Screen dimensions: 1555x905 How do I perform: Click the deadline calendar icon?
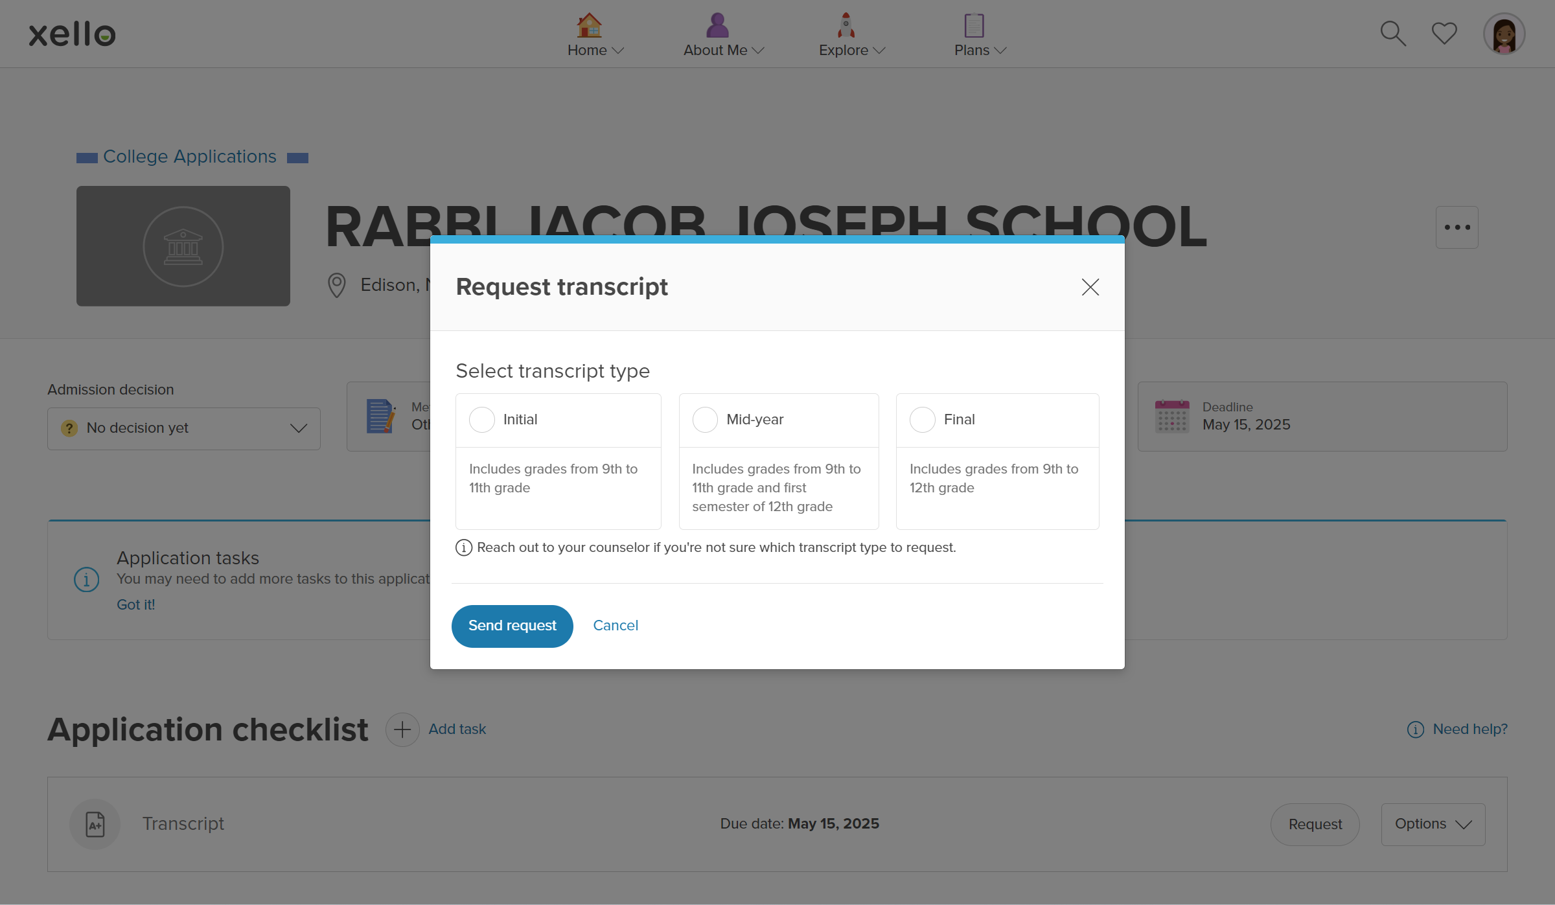1172,417
